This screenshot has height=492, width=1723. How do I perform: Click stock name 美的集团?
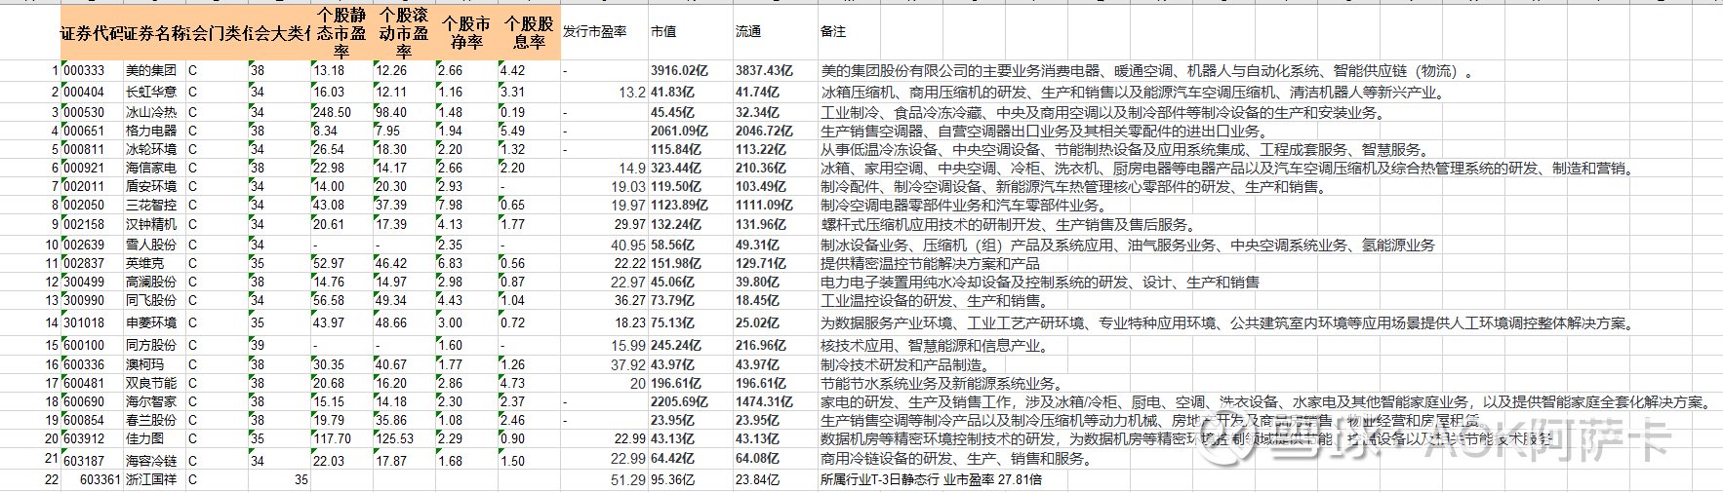(x=151, y=70)
